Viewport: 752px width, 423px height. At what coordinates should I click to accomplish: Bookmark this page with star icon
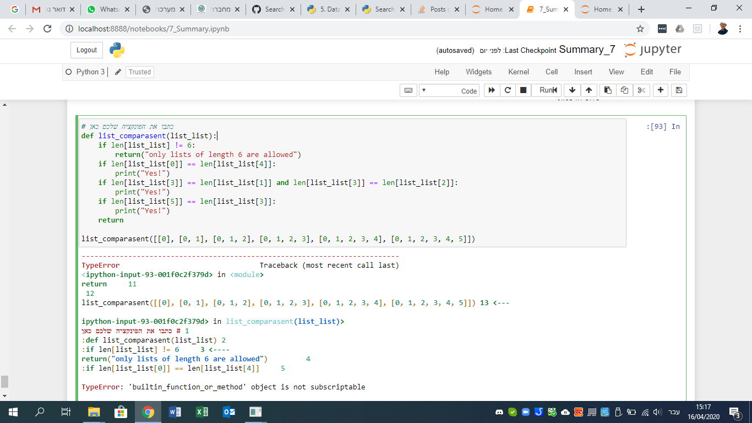coord(640,29)
